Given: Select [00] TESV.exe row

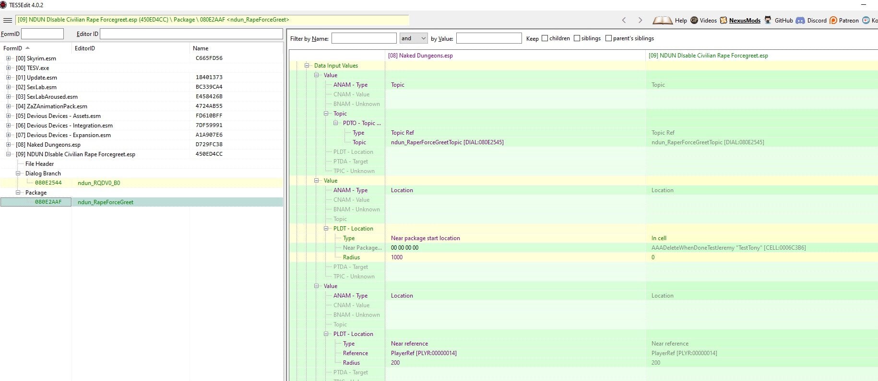Looking at the screenshot, I should coord(142,68).
